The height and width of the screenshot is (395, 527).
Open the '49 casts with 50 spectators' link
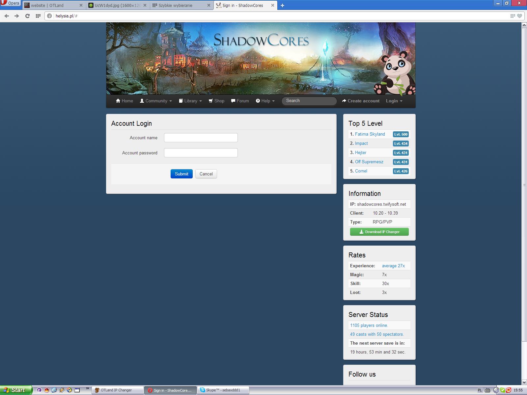377,334
